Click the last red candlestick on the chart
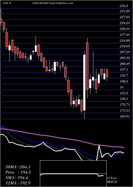The height and width of the screenshot is (187, 133). click(x=107, y=73)
